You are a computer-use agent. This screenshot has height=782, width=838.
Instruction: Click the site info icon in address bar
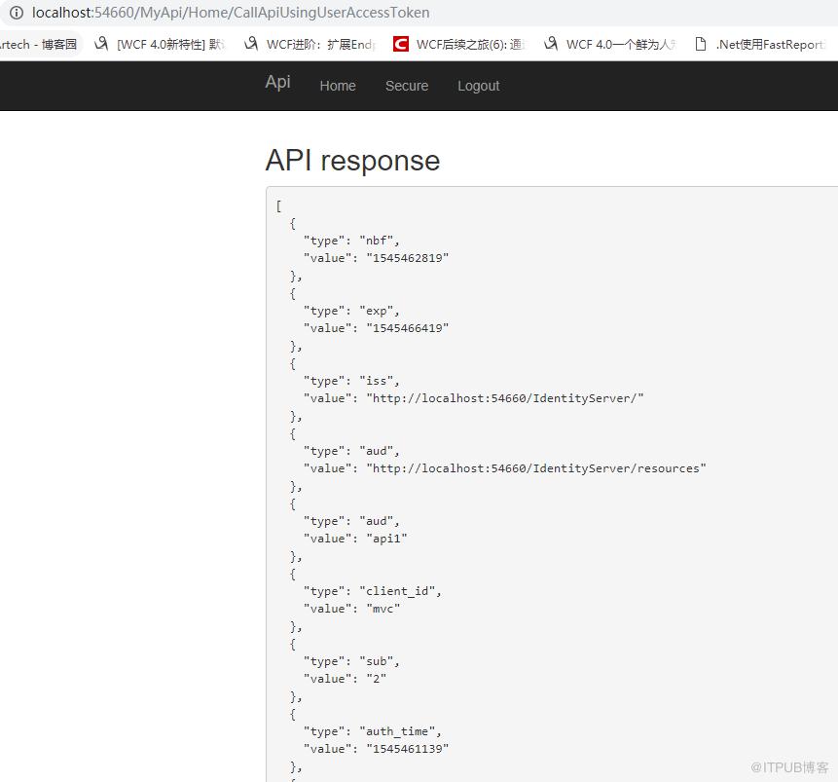17,13
